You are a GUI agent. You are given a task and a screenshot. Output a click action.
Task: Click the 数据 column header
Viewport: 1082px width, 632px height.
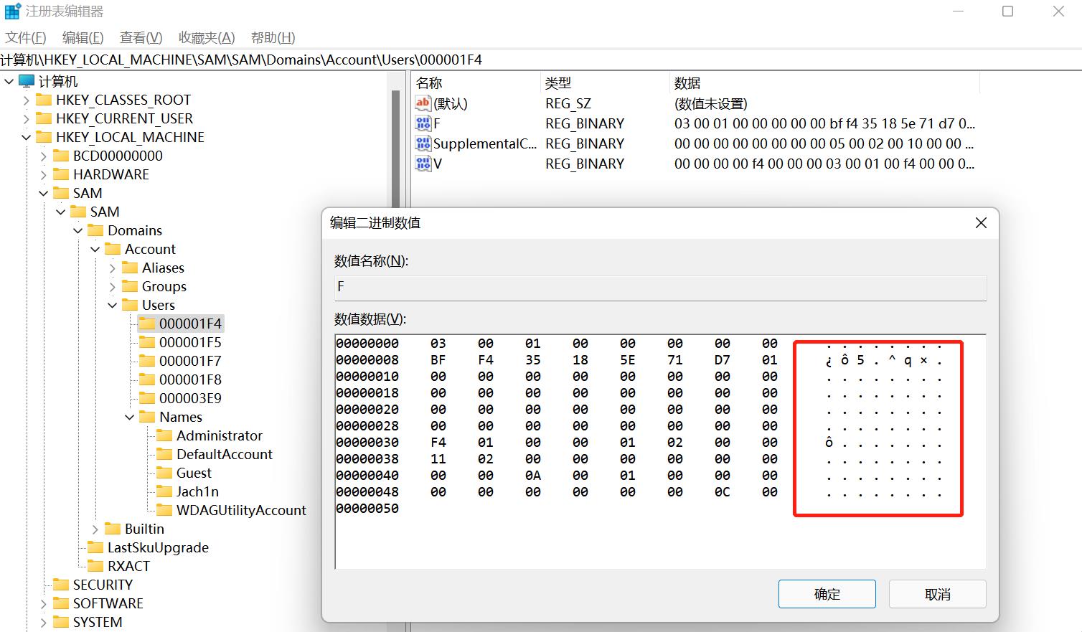pyautogui.click(x=824, y=83)
